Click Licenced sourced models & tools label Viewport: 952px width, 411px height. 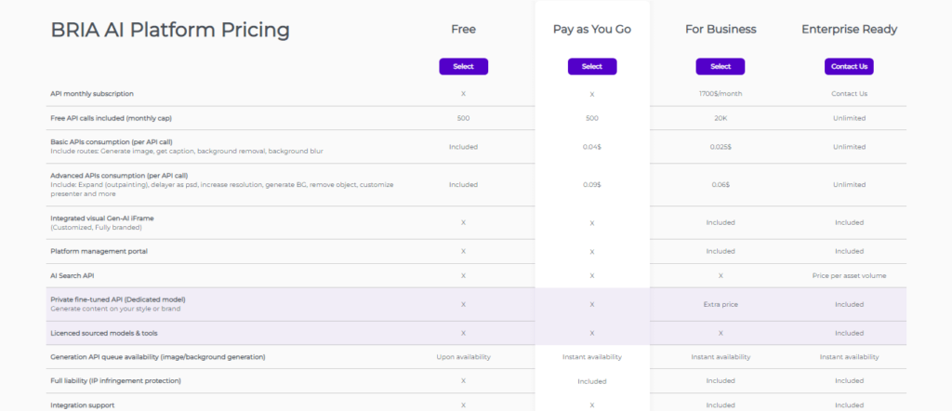pos(106,333)
